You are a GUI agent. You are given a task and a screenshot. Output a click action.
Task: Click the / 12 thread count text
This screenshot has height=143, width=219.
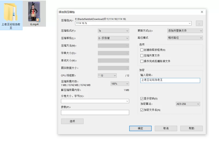(x=127, y=76)
